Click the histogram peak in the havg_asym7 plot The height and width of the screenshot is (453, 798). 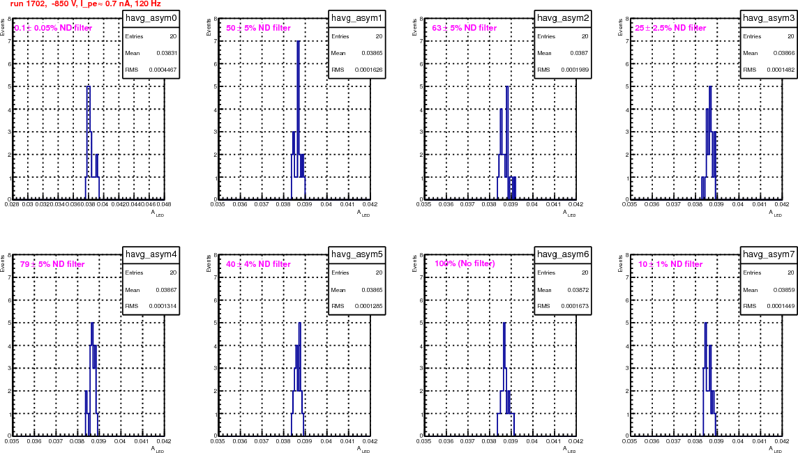(x=705, y=324)
